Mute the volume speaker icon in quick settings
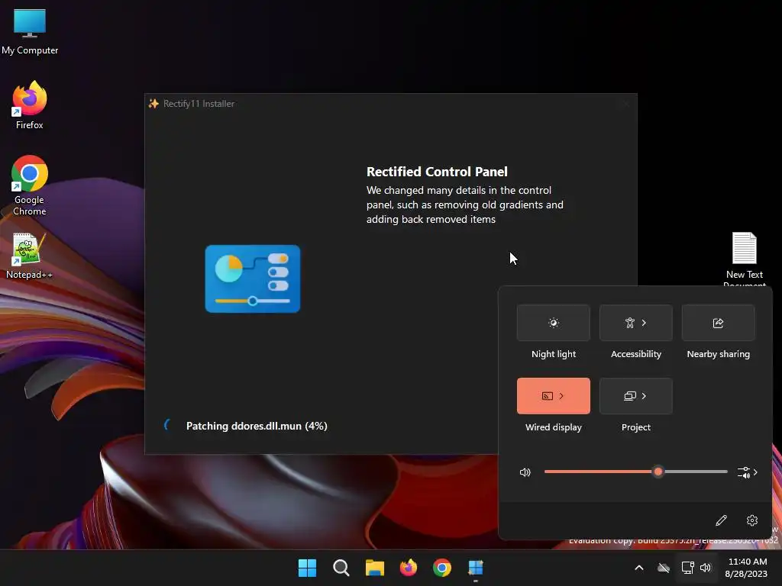Viewport: 782px width, 586px height. click(x=525, y=472)
